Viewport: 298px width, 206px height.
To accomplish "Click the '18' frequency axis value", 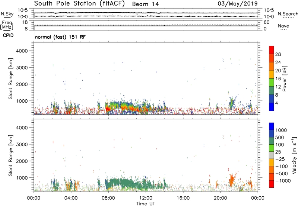I will point(25,22).
